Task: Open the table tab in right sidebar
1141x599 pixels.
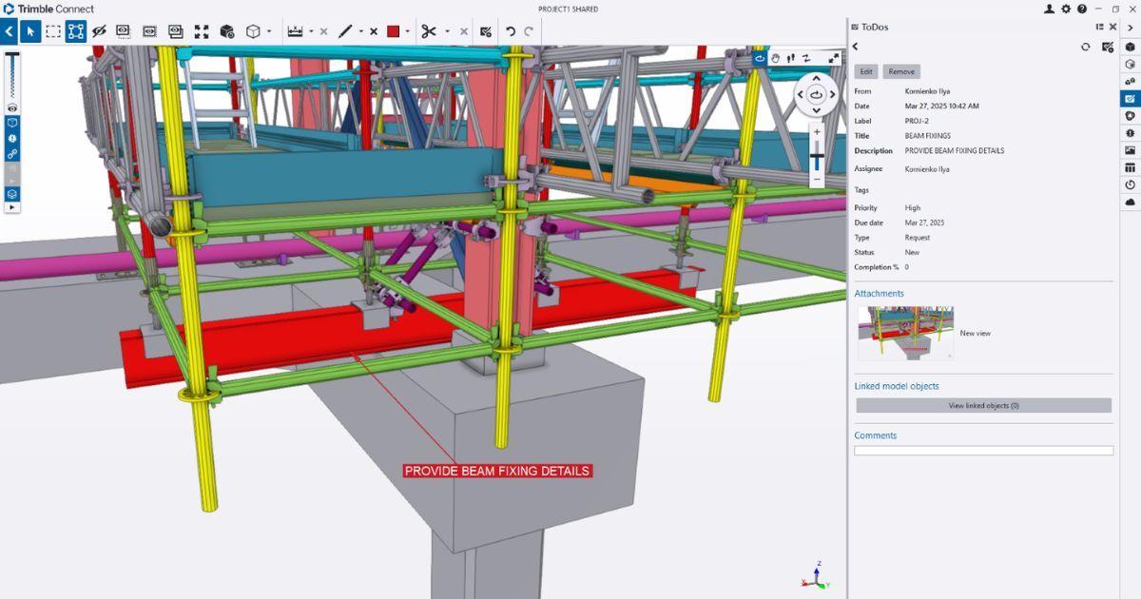Action: [x=1130, y=167]
